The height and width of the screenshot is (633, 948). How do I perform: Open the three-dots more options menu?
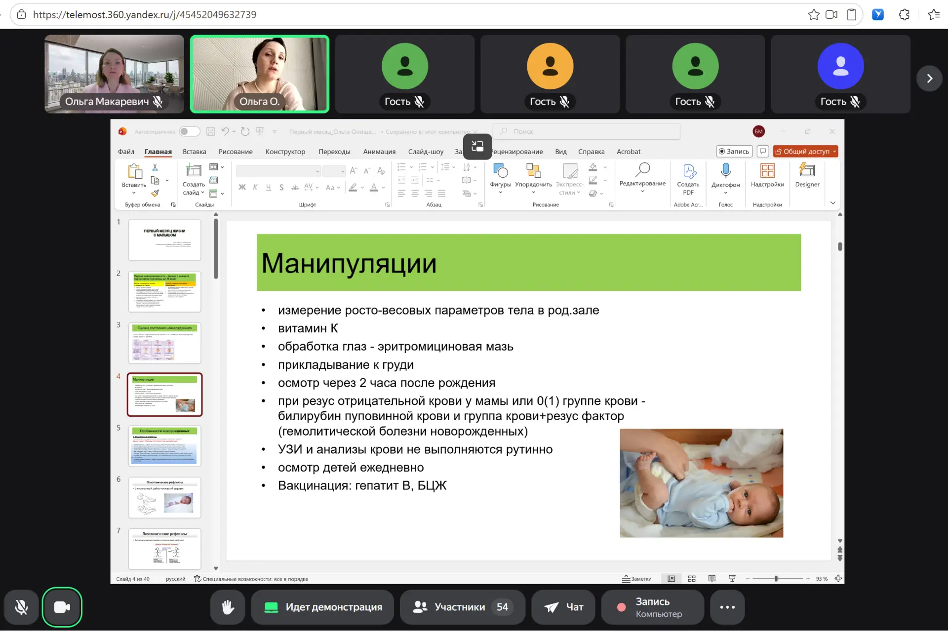tap(727, 607)
